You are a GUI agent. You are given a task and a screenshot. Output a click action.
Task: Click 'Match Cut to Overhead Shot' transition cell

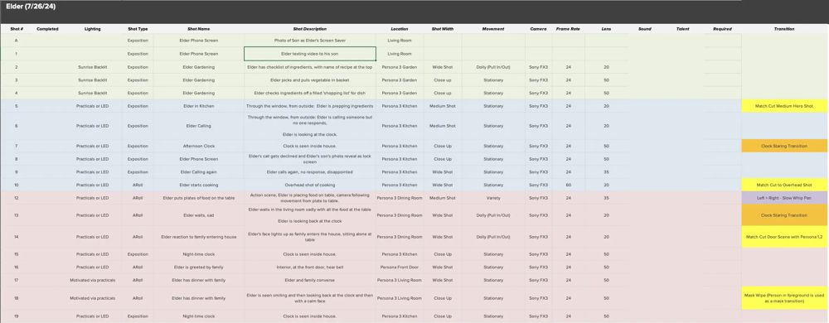(x=784, y=186)
